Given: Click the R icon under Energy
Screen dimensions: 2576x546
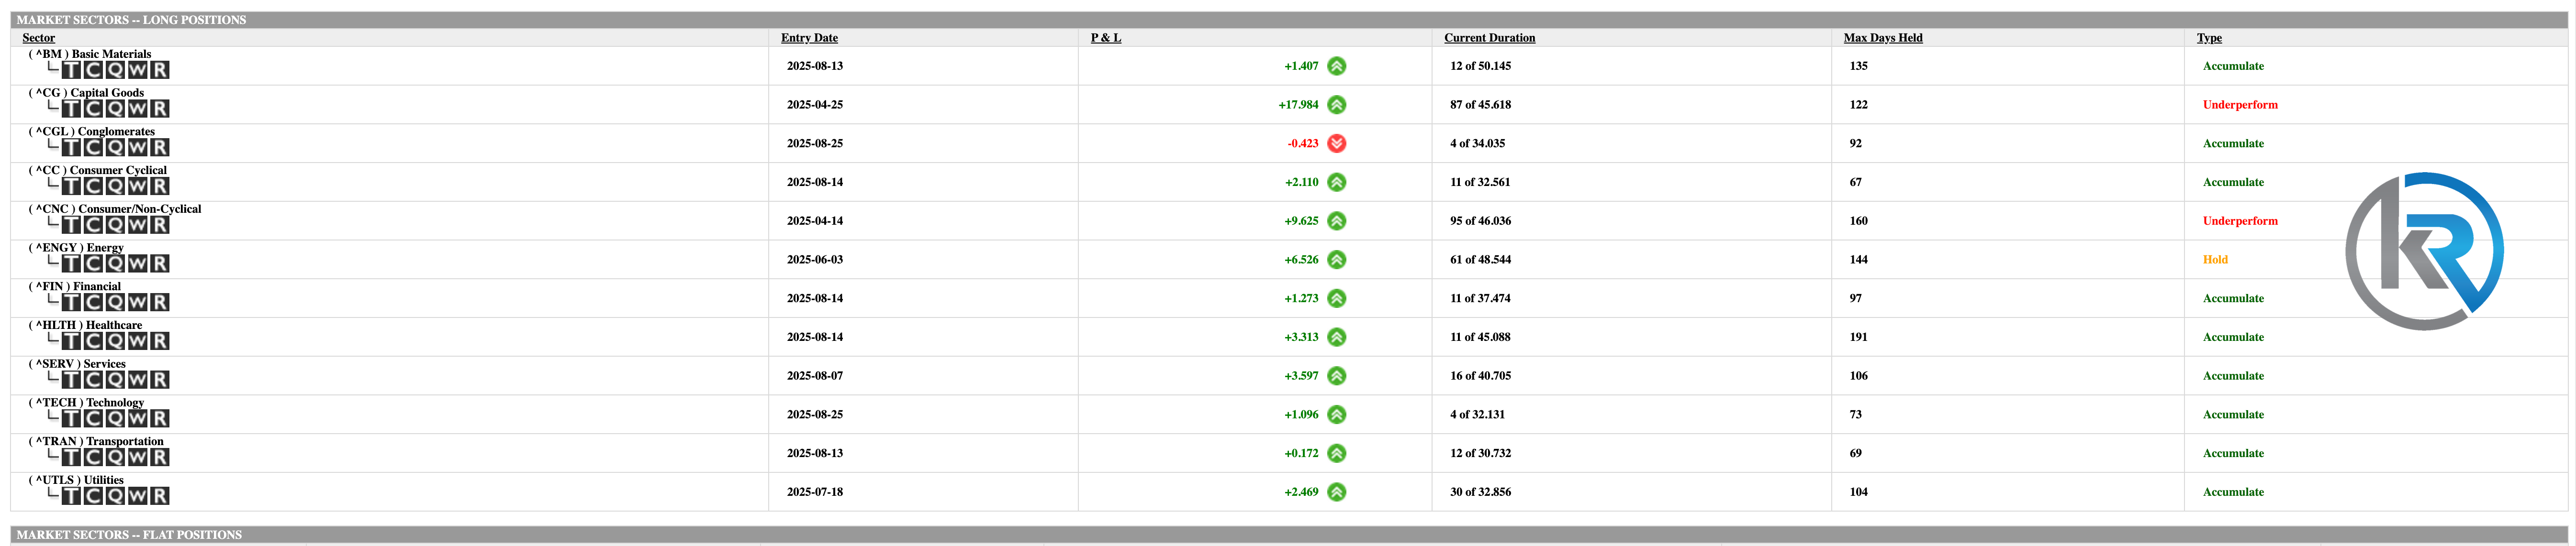Looking at the screenshot, I should coord(160,263).
